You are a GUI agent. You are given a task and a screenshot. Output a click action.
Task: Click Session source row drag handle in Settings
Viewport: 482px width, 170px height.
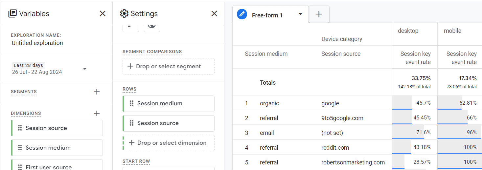tap(131, 123)
